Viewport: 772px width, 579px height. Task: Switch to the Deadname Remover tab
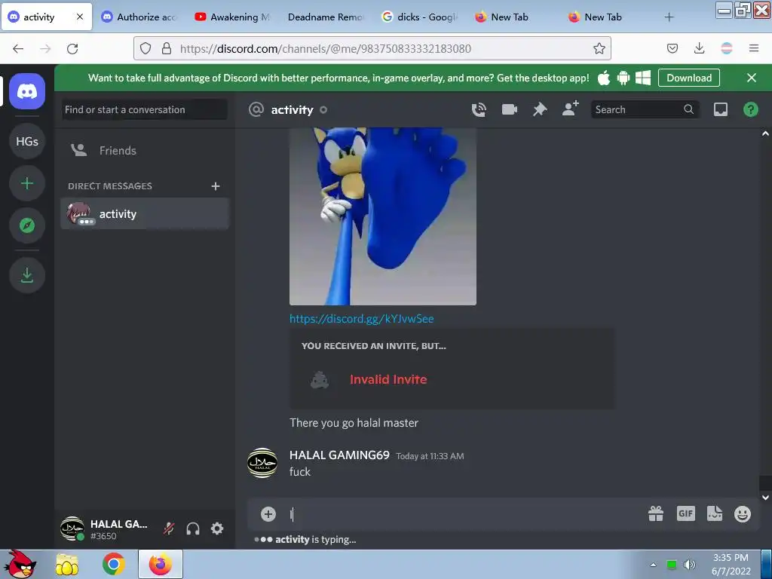[x=325, y=17]
